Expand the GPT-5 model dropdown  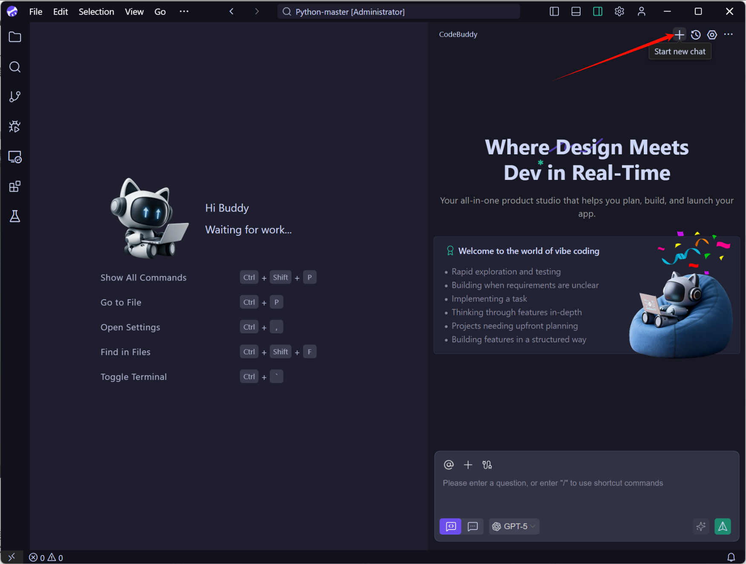tap(514, 526)
